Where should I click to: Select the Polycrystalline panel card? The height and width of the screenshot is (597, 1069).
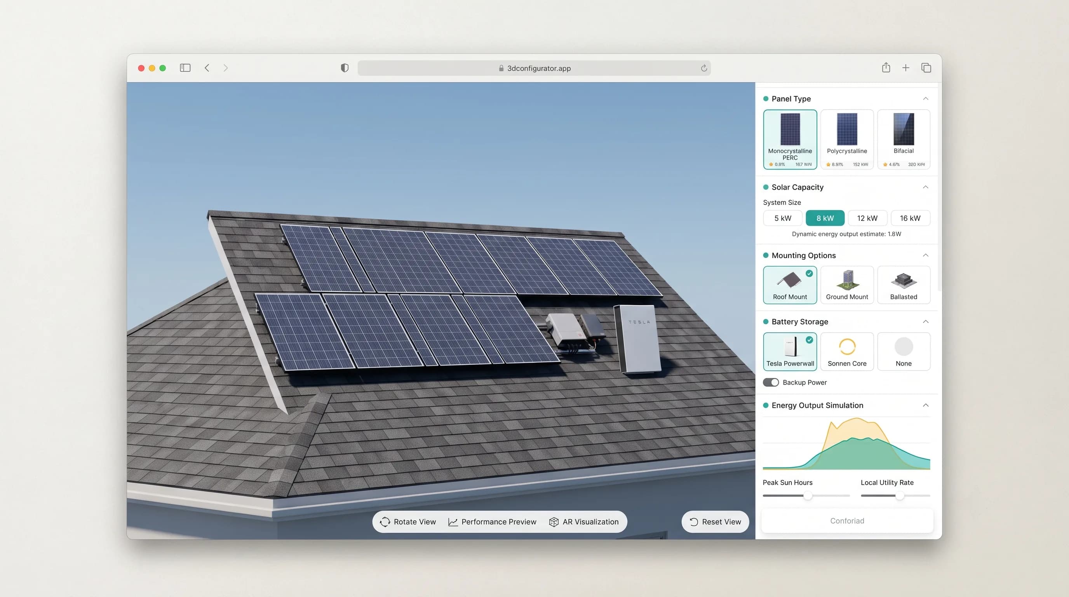[x=846, y=140]
